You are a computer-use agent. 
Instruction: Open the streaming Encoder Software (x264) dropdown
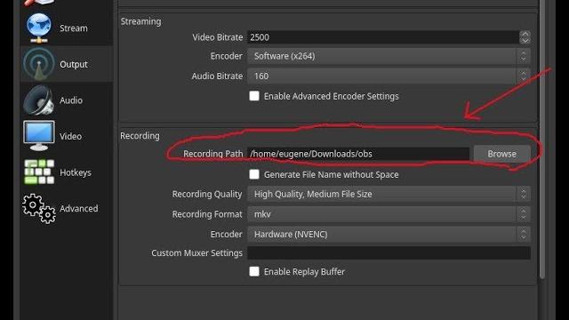(389, 56)
